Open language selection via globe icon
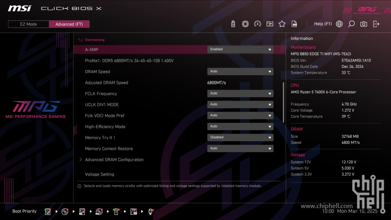The height and width of the screenshot is (220, 391). tap(339, 24)
